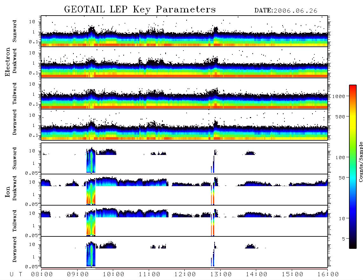Click the 'DATE:2006.06.26' label
363x280 pixels.
coord(286,11)
